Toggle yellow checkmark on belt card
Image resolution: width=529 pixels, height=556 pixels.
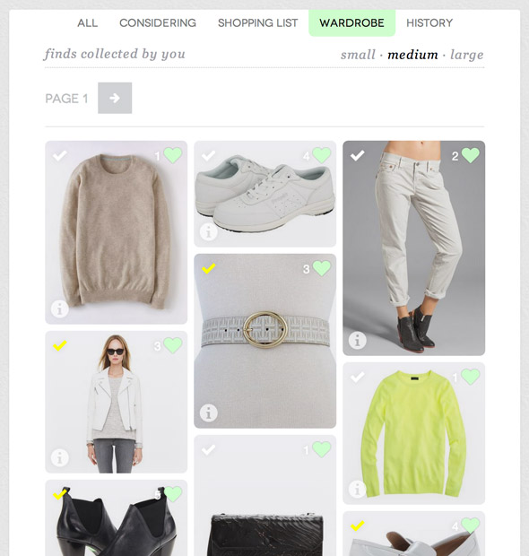209,268
